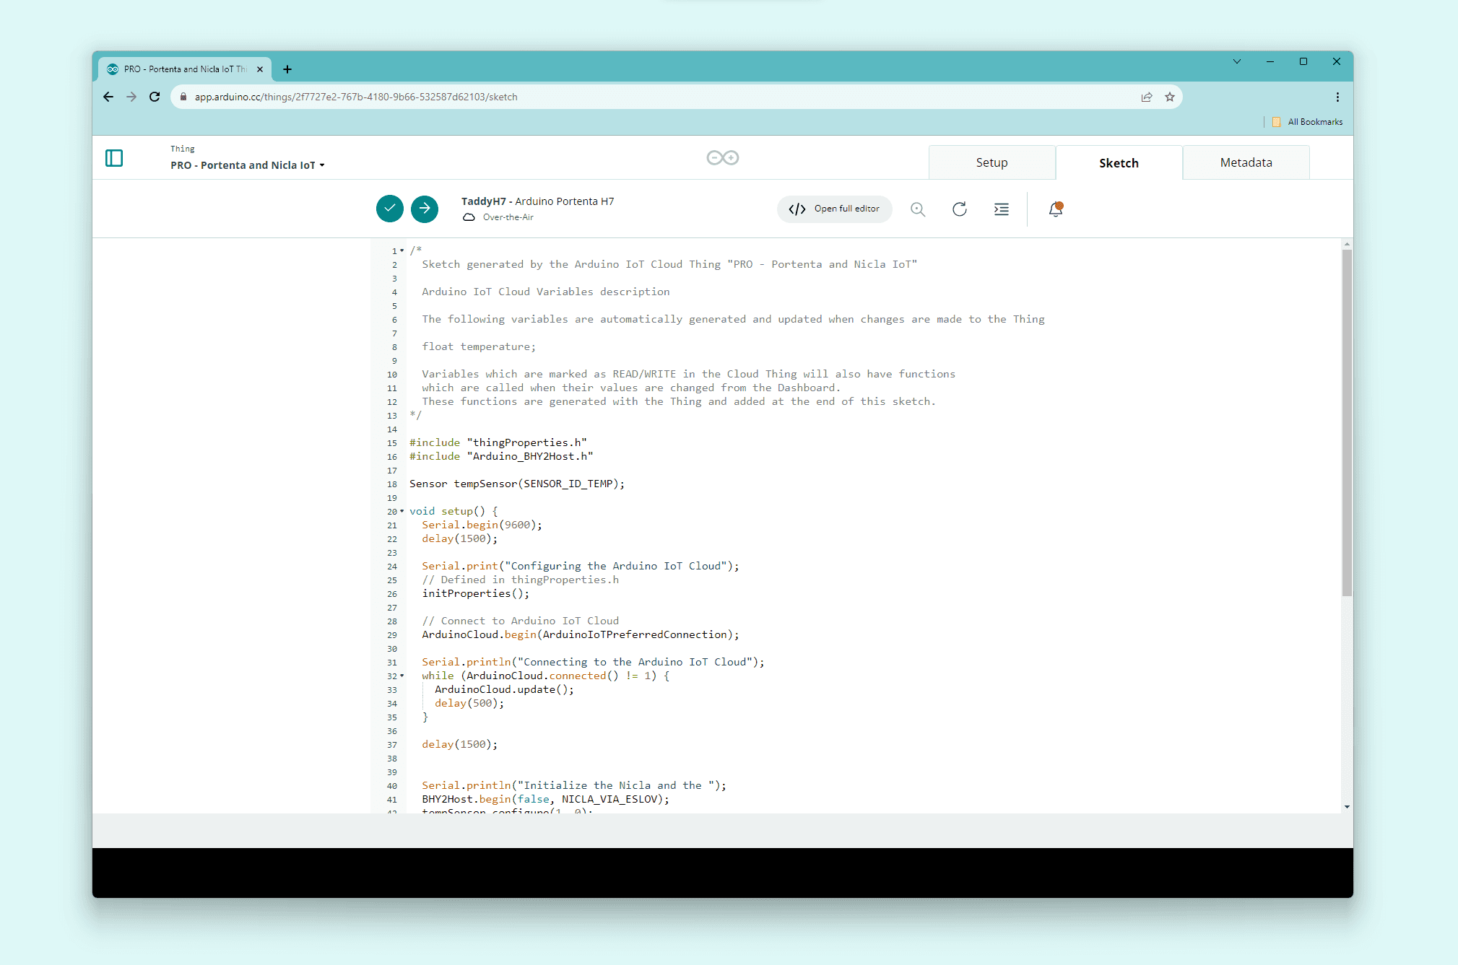Open the notifications bell icon

pyautogui.click(x=1055, y=209)
